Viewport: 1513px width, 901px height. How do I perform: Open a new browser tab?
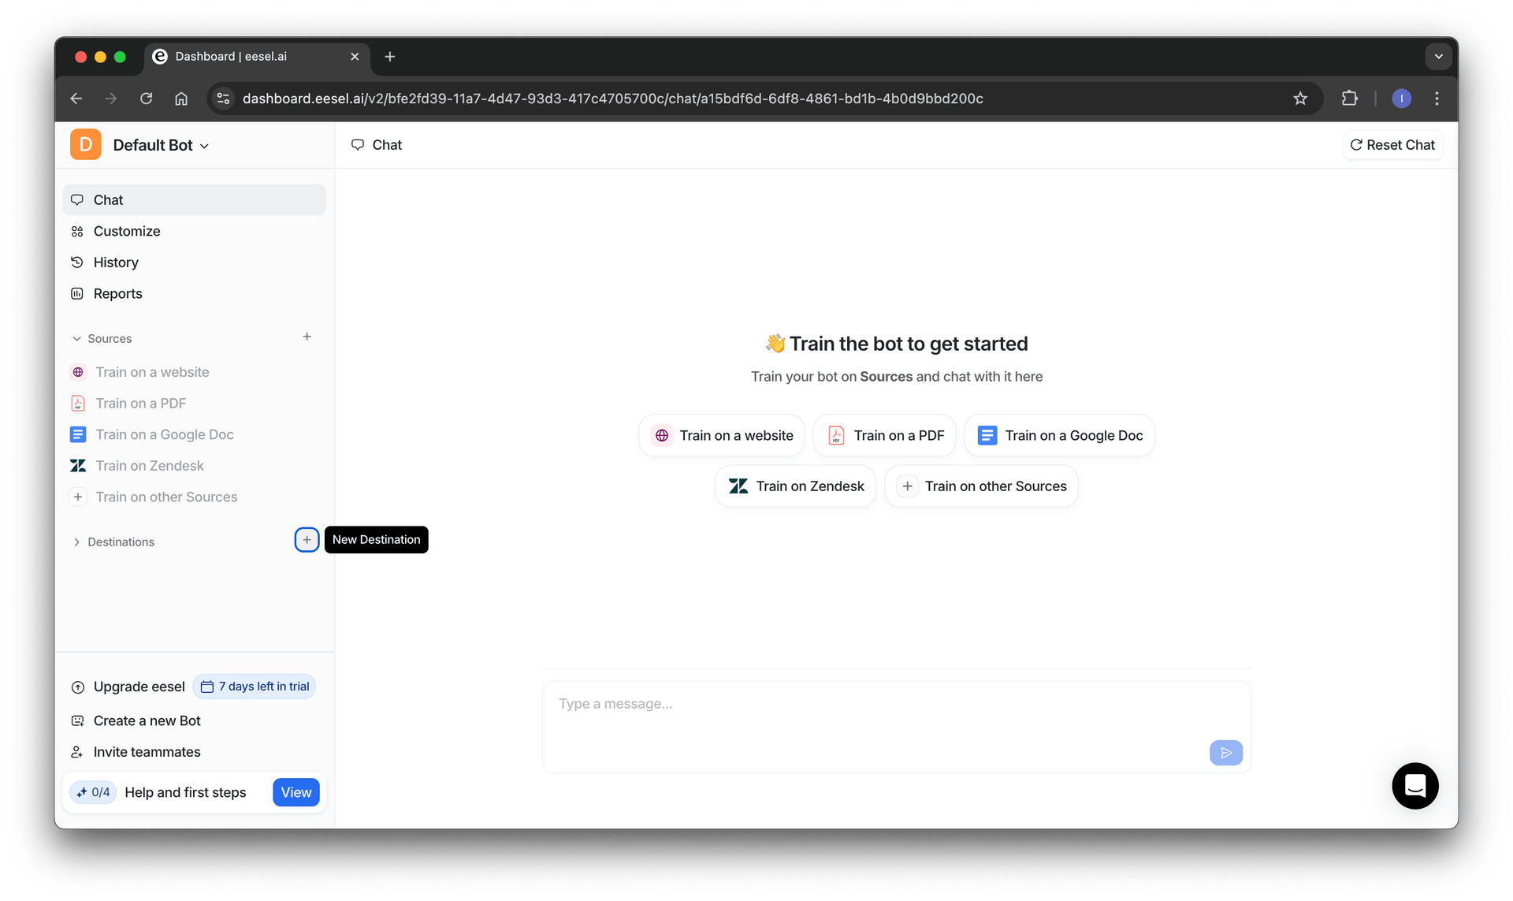tap(390, 57)
